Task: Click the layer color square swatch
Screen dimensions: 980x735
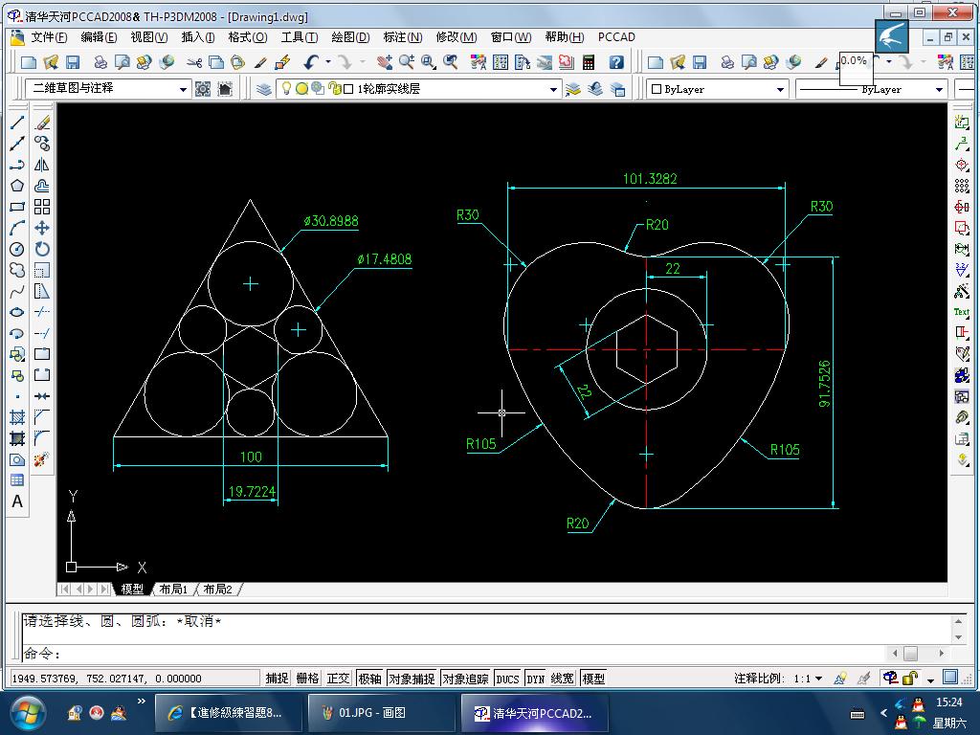Action: click(348, 89)
